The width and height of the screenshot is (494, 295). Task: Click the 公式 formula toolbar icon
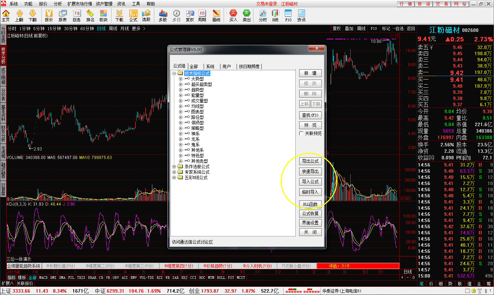(133, 15)
